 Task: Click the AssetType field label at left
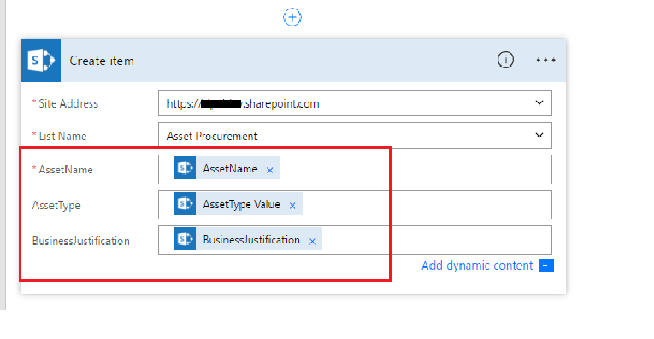[x=56, y=205]
